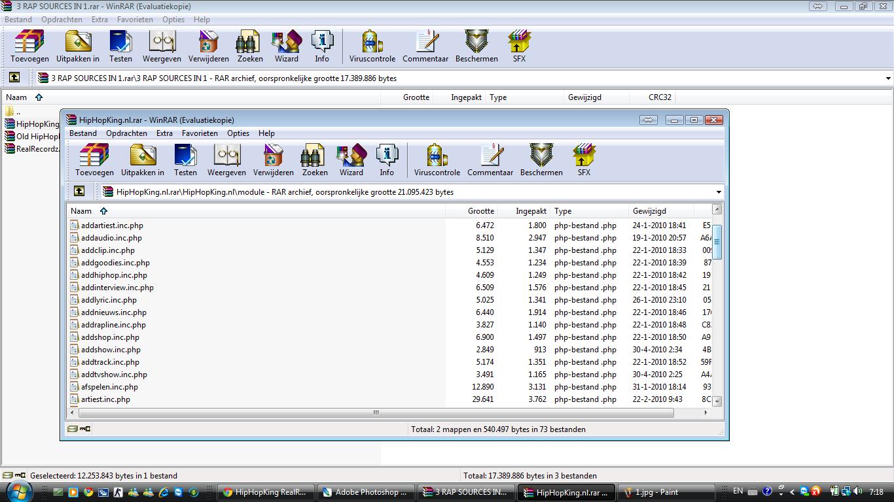Switch to HipHopKing RealR... Chrome taskbar item

click(x=266, y=492)
